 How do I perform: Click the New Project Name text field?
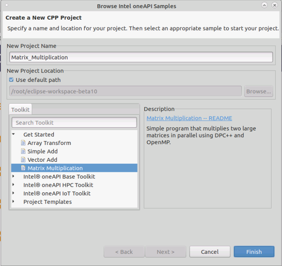coord(141,57)
